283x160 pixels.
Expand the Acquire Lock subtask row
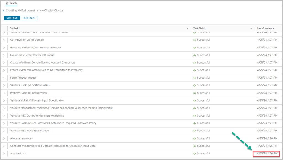pyautogui.click(x=4, y=153)
